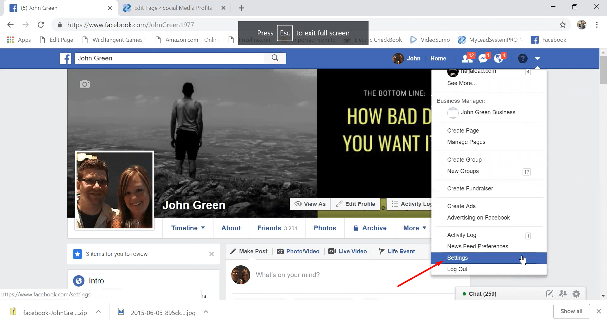Click the Edit Profile button
This screenshot has height=322, width=607.
pyautogui.click(x=356, y=204)
